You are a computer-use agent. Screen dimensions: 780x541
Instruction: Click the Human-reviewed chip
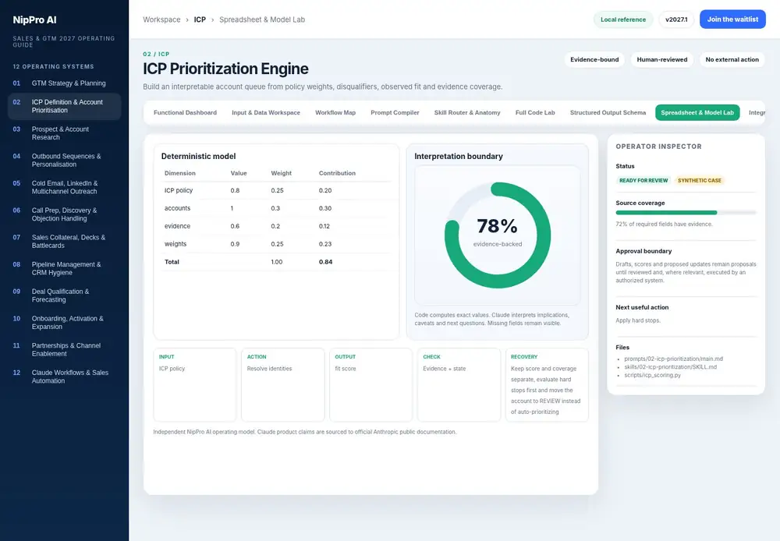(x=662, y=60)
